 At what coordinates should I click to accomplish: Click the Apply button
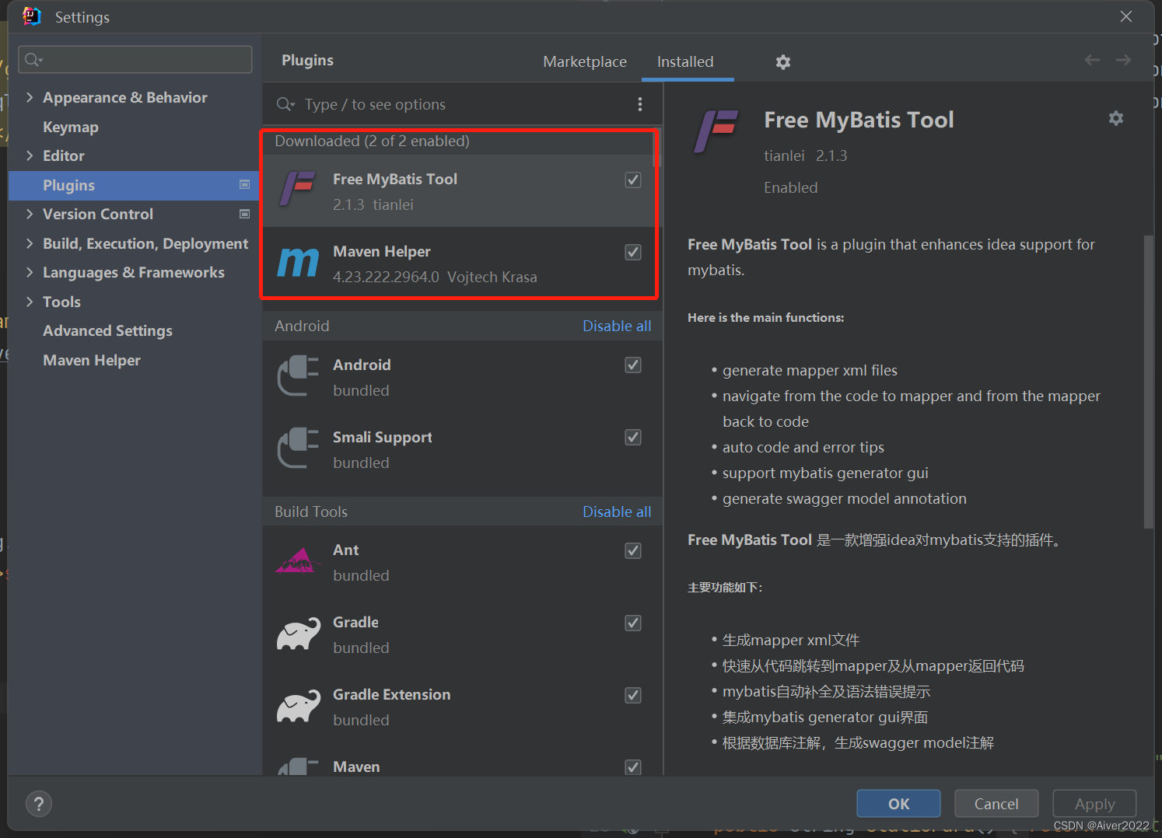coord(1094,804)
